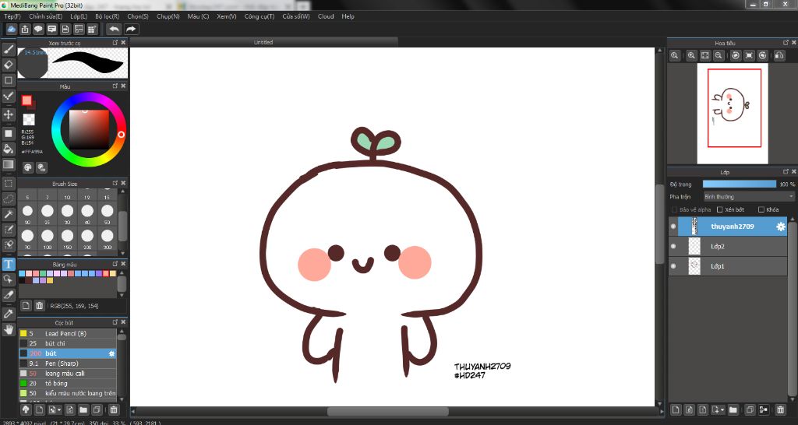
Task: Toggle visibility of Lớp1 layer
Action: tap(674, 266)
